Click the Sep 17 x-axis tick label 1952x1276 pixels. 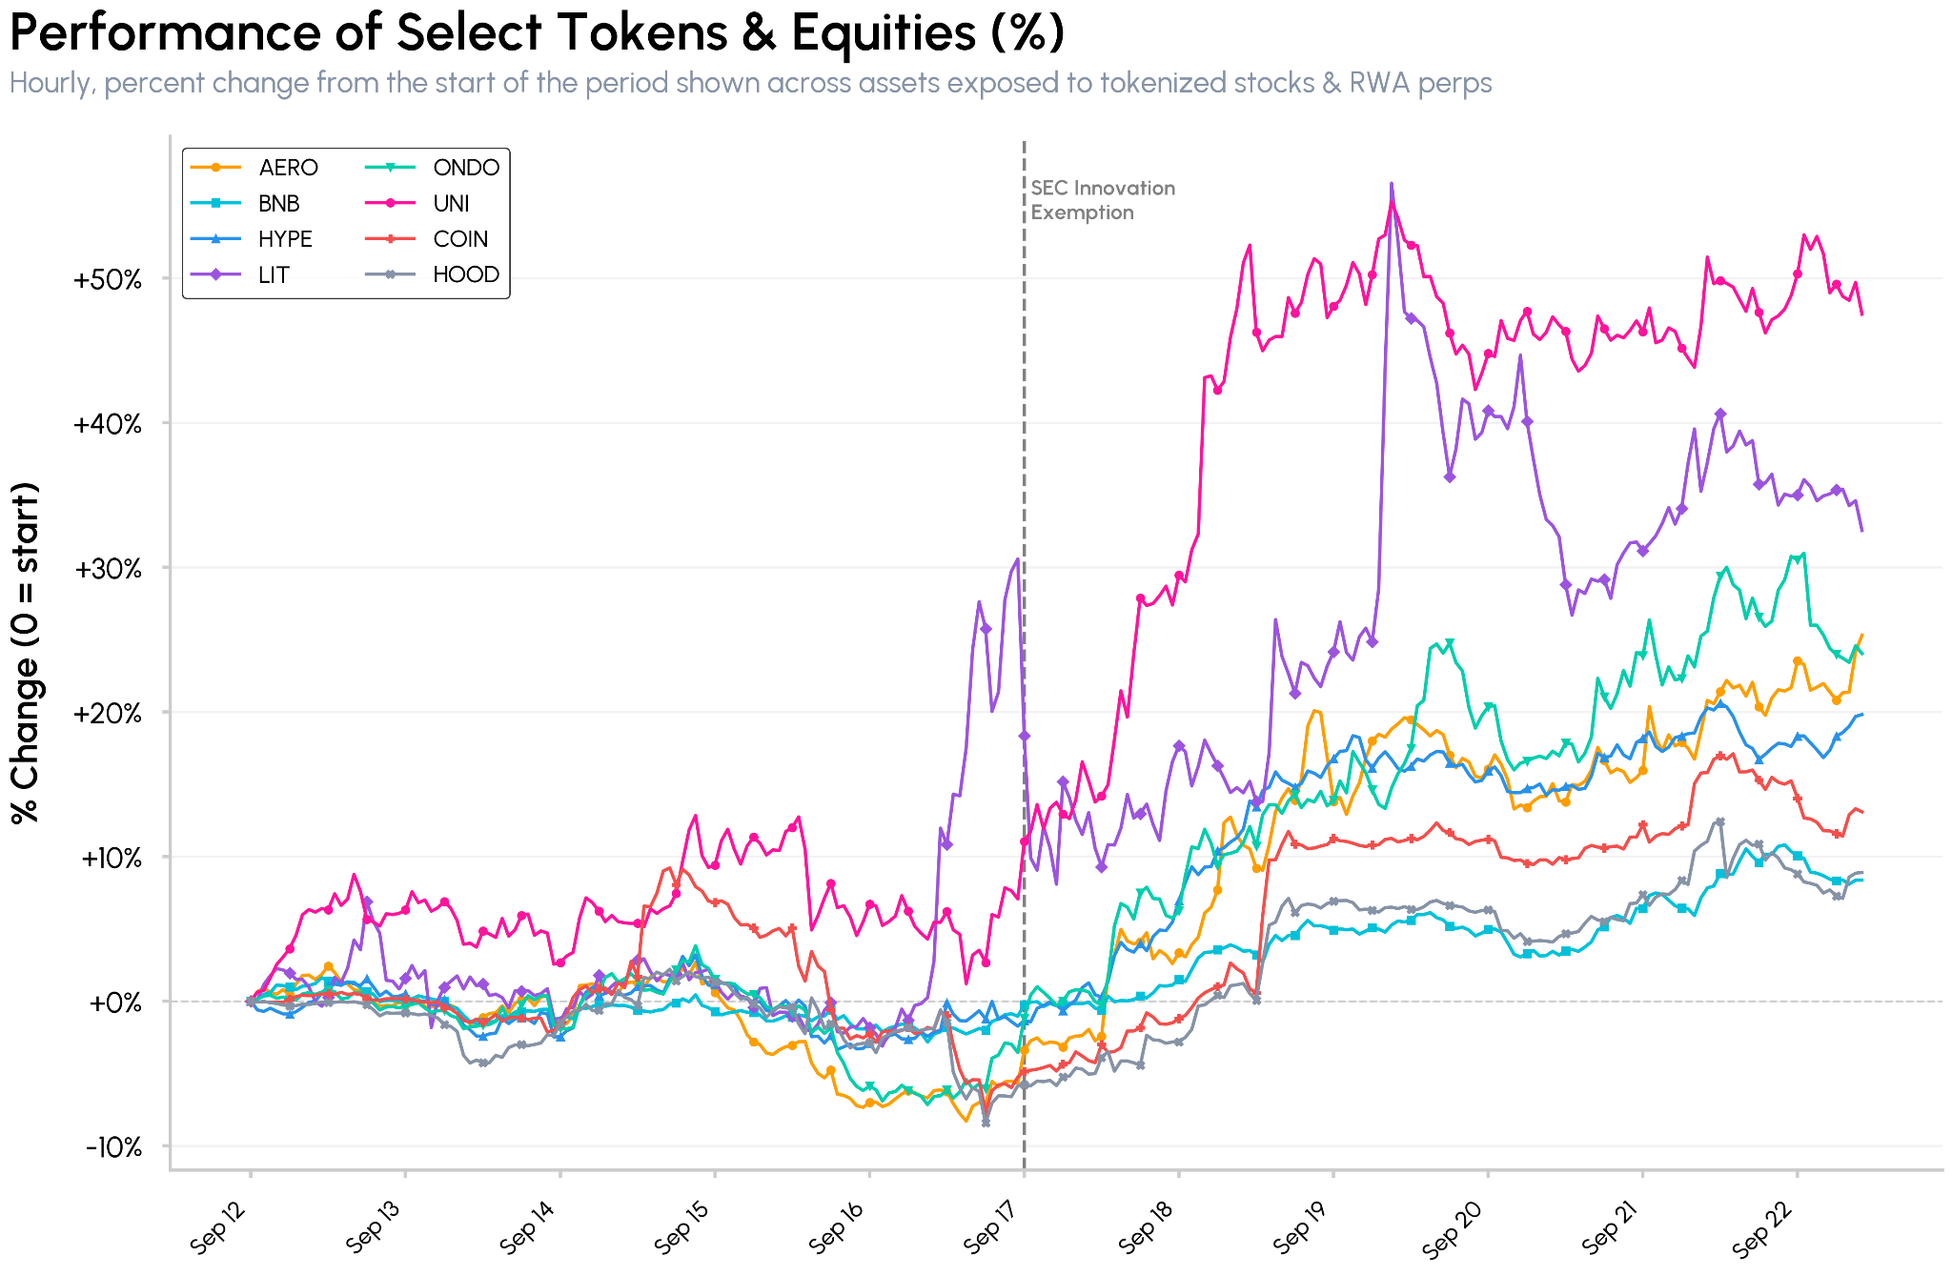point(993,1227)
